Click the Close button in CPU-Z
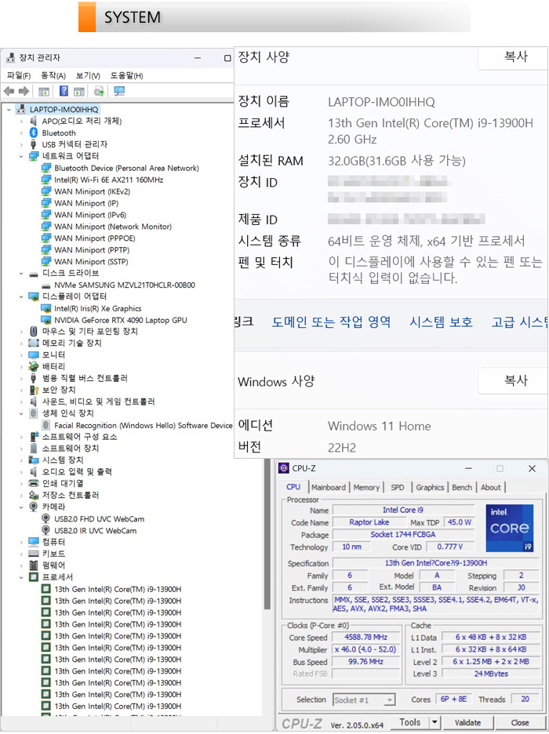Image resolution: width=549 pixels, height=734 pixels. coord(519,722)
